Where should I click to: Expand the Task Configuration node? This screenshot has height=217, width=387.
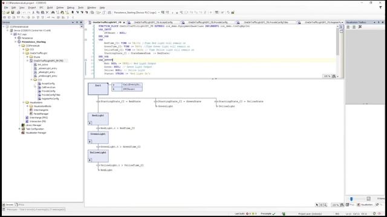click(19, 129)
